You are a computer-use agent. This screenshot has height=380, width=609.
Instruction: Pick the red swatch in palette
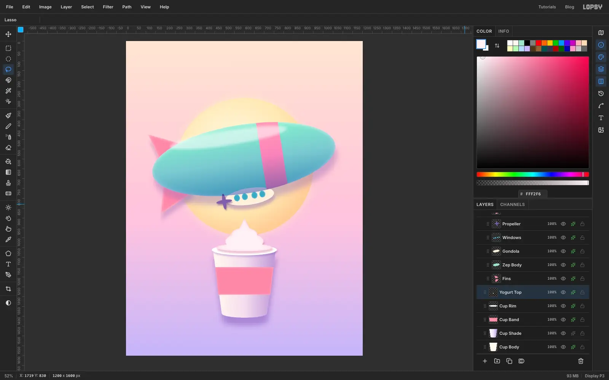pos(539,43)
